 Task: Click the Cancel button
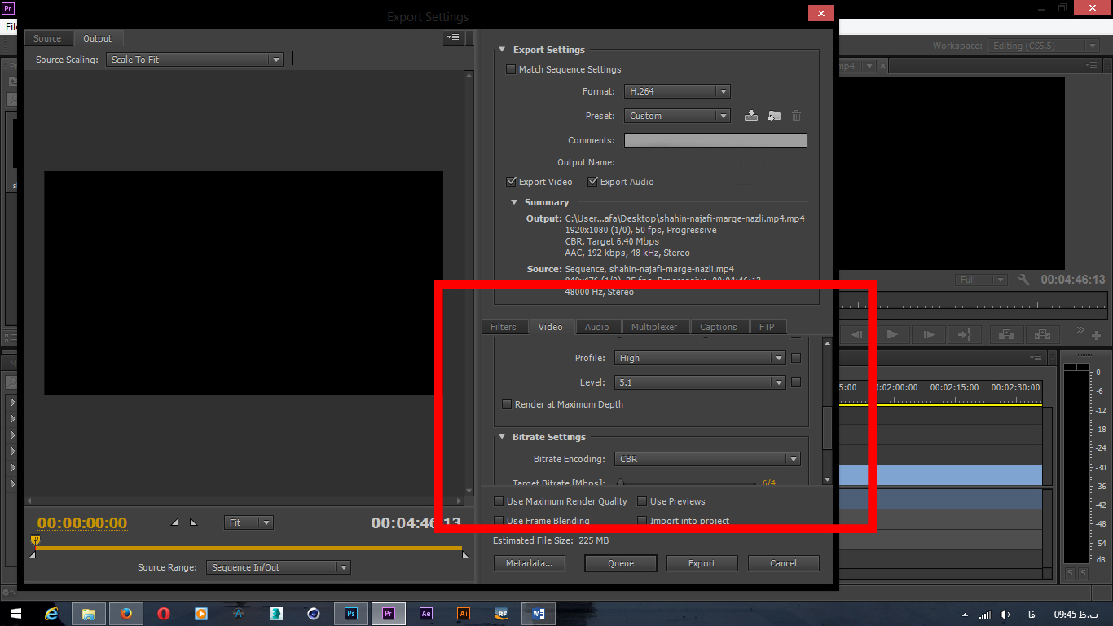[784, 563]
